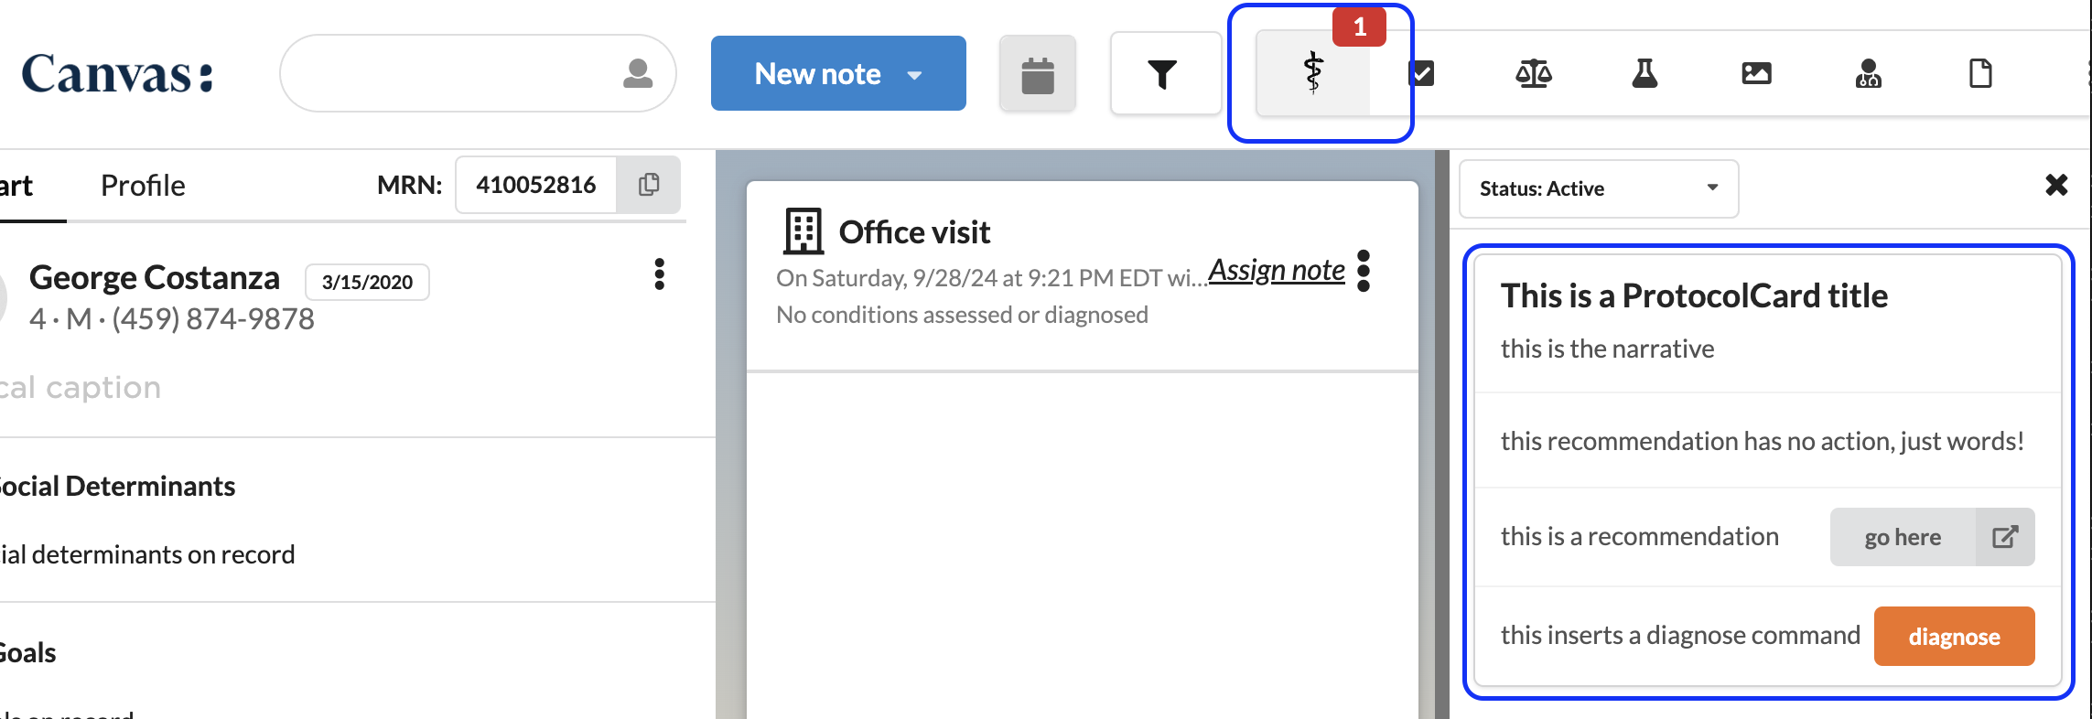Viewport: 2092px width, 719px height.
Task: Open the calendar schedule icon
Action: 1038,74
